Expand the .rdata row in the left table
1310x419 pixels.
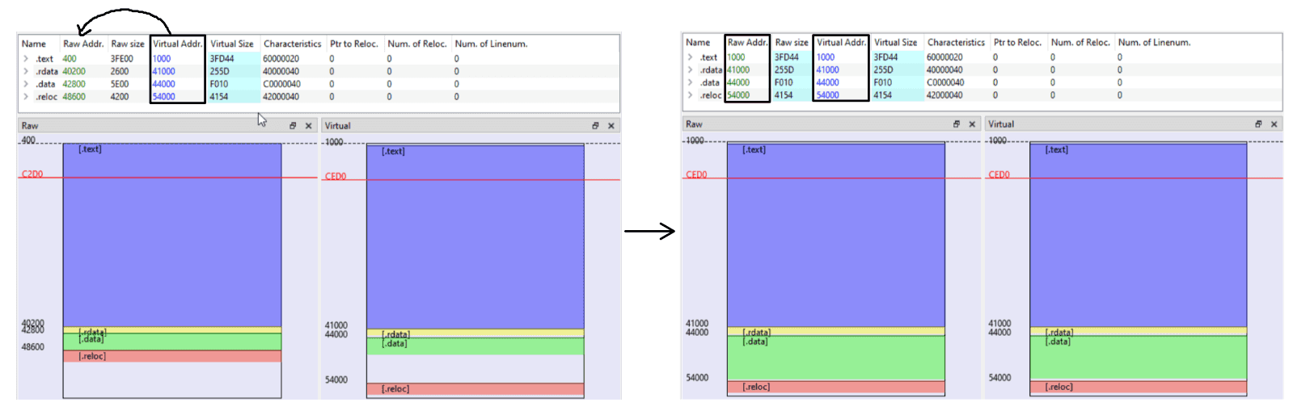[x=26, y=72]
